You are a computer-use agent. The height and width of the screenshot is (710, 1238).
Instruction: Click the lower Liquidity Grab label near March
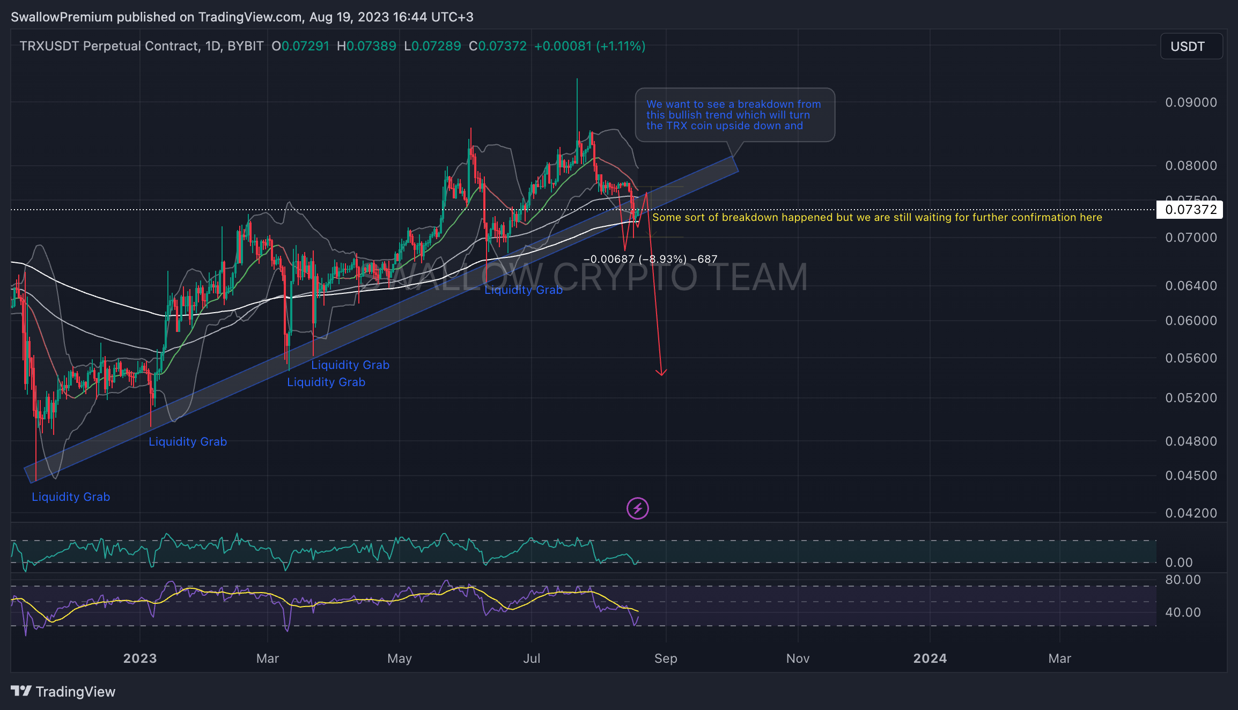[x=326, y=382]
